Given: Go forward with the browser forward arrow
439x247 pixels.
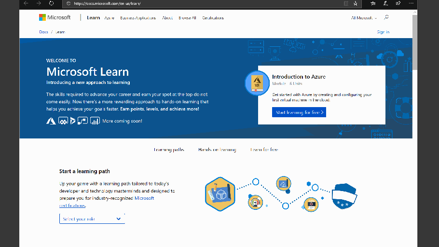Looking at the screenshot, I should [x=39, y=3].
